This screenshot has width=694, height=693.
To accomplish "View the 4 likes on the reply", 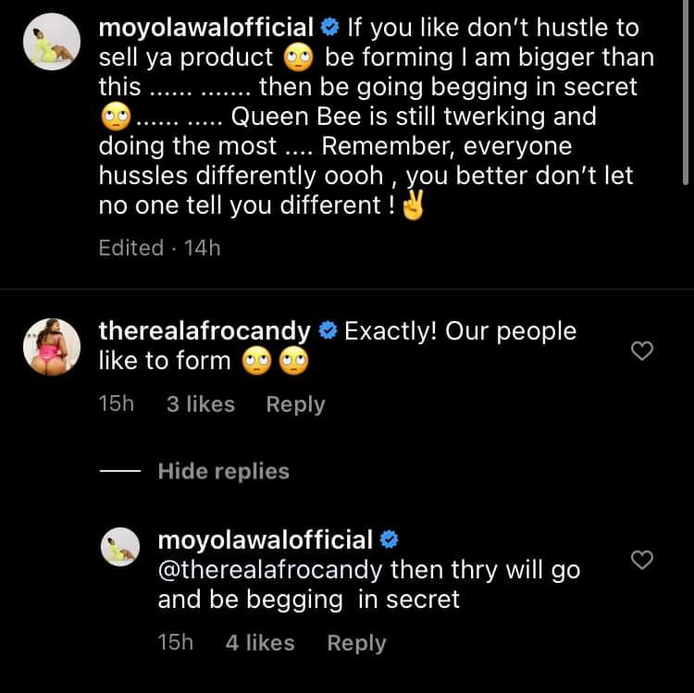I will pos(260,643).
